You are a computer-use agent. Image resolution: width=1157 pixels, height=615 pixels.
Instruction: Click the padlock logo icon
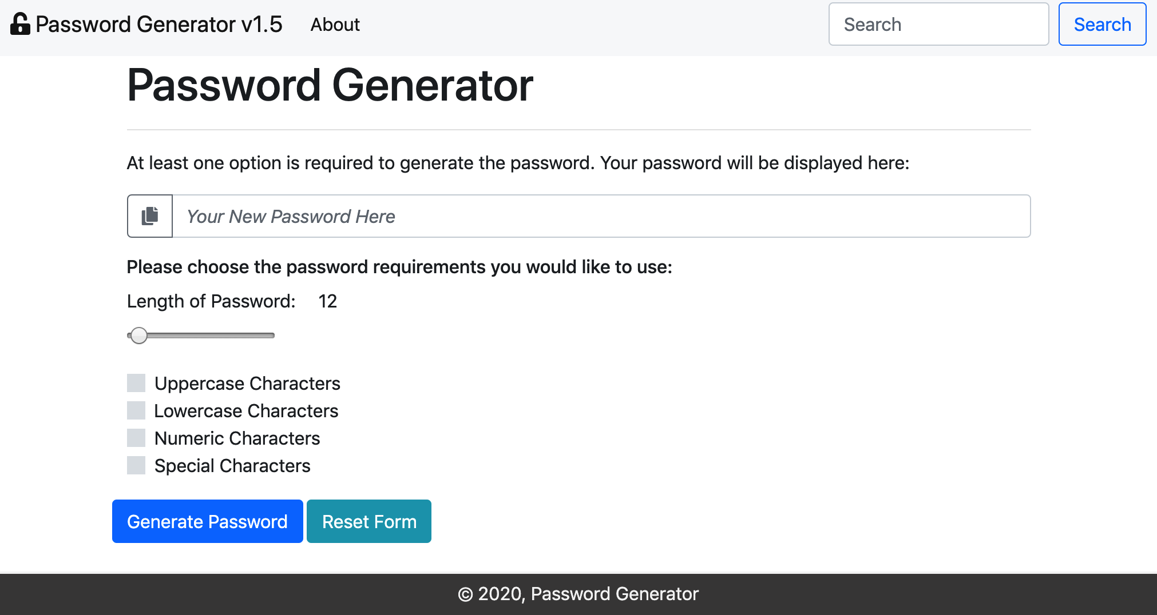19,24
